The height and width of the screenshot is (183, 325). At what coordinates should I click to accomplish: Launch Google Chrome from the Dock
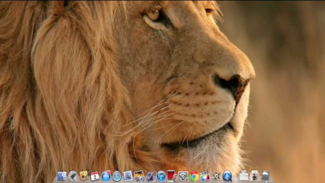(194, 176)
